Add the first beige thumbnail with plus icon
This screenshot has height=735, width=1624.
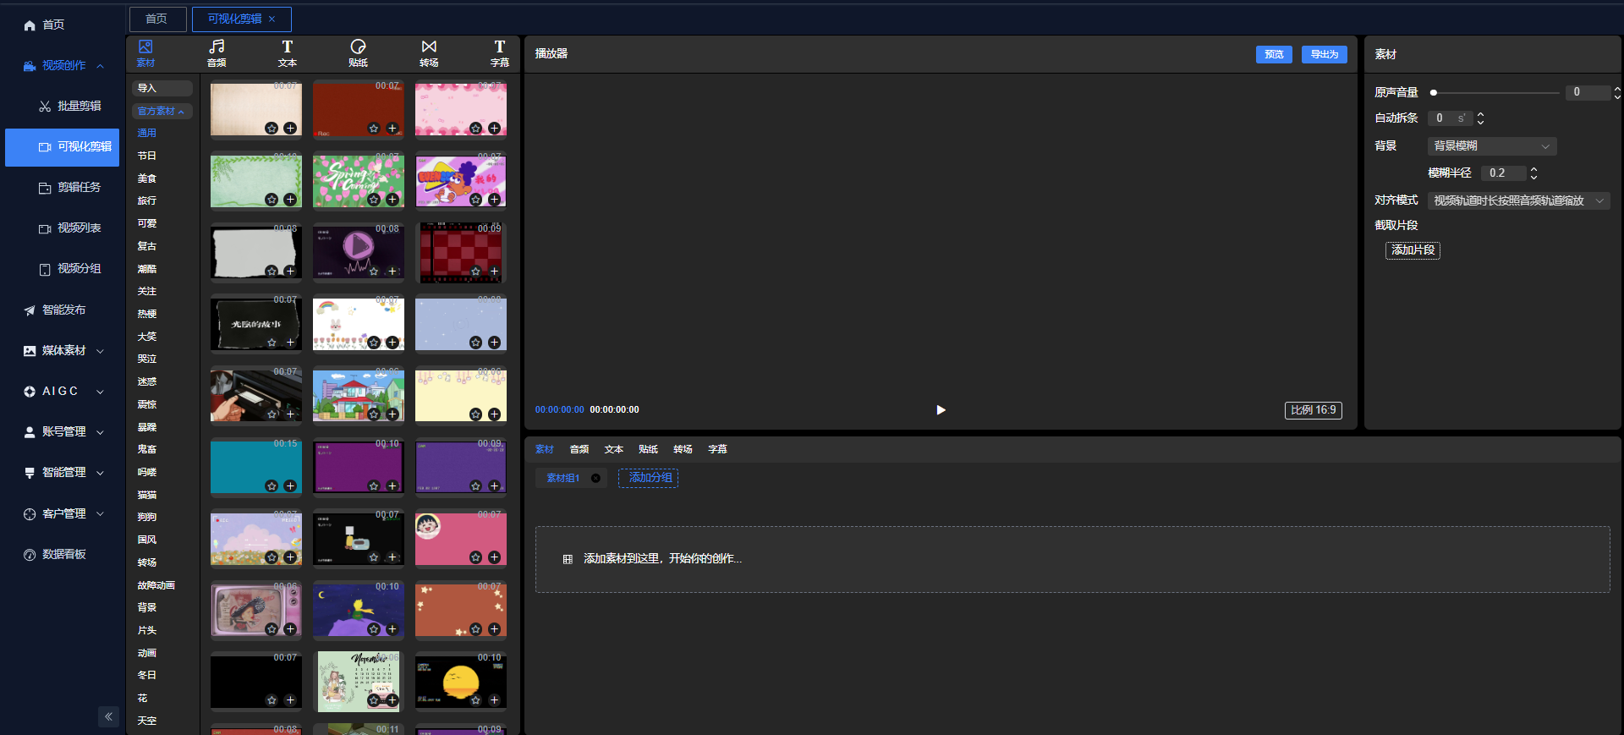pyautogui.click(x=290, y=129)
